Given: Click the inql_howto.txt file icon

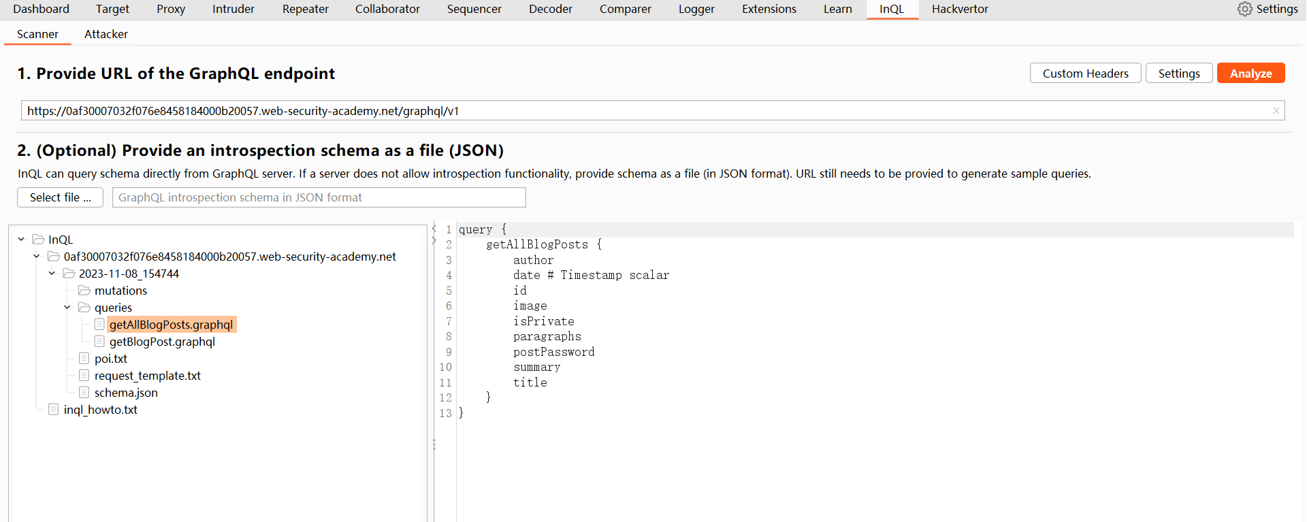Looking at the screenshot, I should pyautogui.click(x=54, y=410).
